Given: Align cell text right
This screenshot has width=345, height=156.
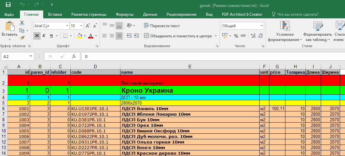Looking at the screenshot, I should coord(119,36).
